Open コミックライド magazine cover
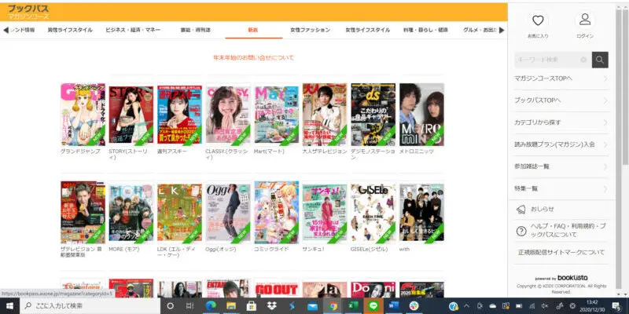 pyautogui.click(x=277, y=212)
